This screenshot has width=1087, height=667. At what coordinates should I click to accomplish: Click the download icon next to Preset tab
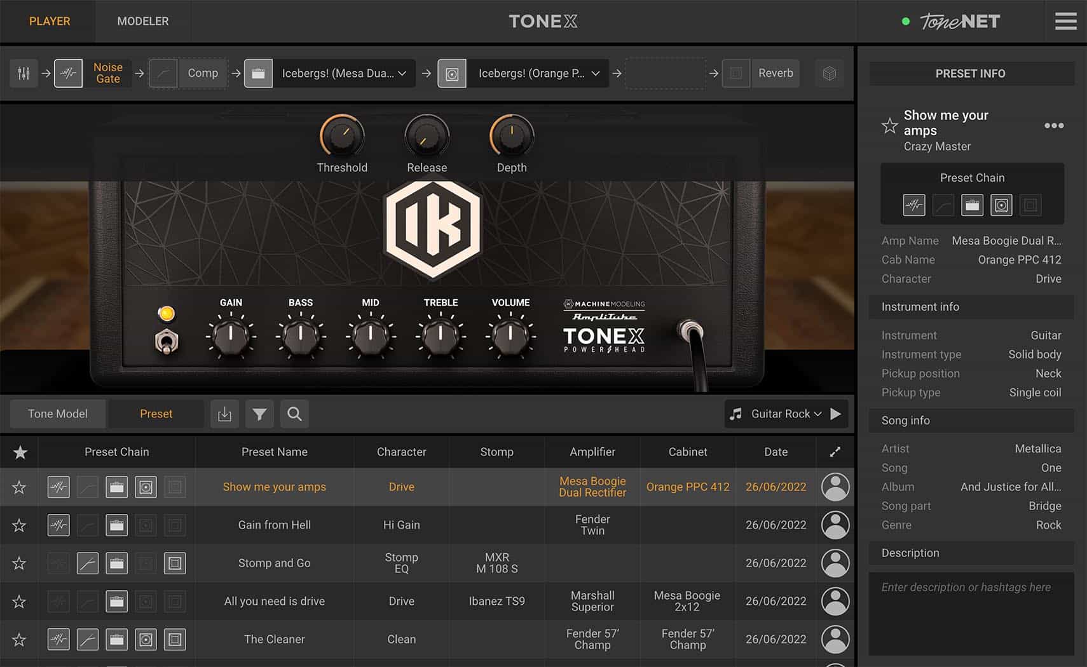(224, 414)
